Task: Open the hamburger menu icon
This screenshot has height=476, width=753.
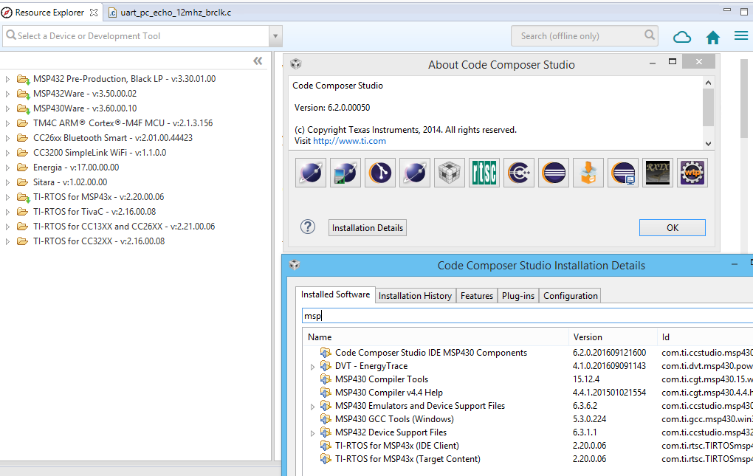Action: [741, 36]
